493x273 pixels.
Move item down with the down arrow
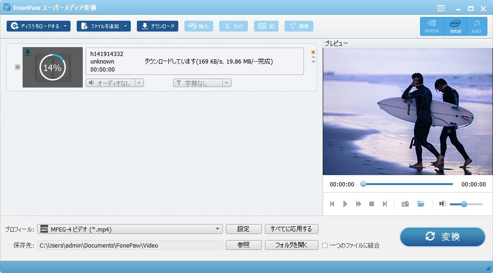click(313, 62)
